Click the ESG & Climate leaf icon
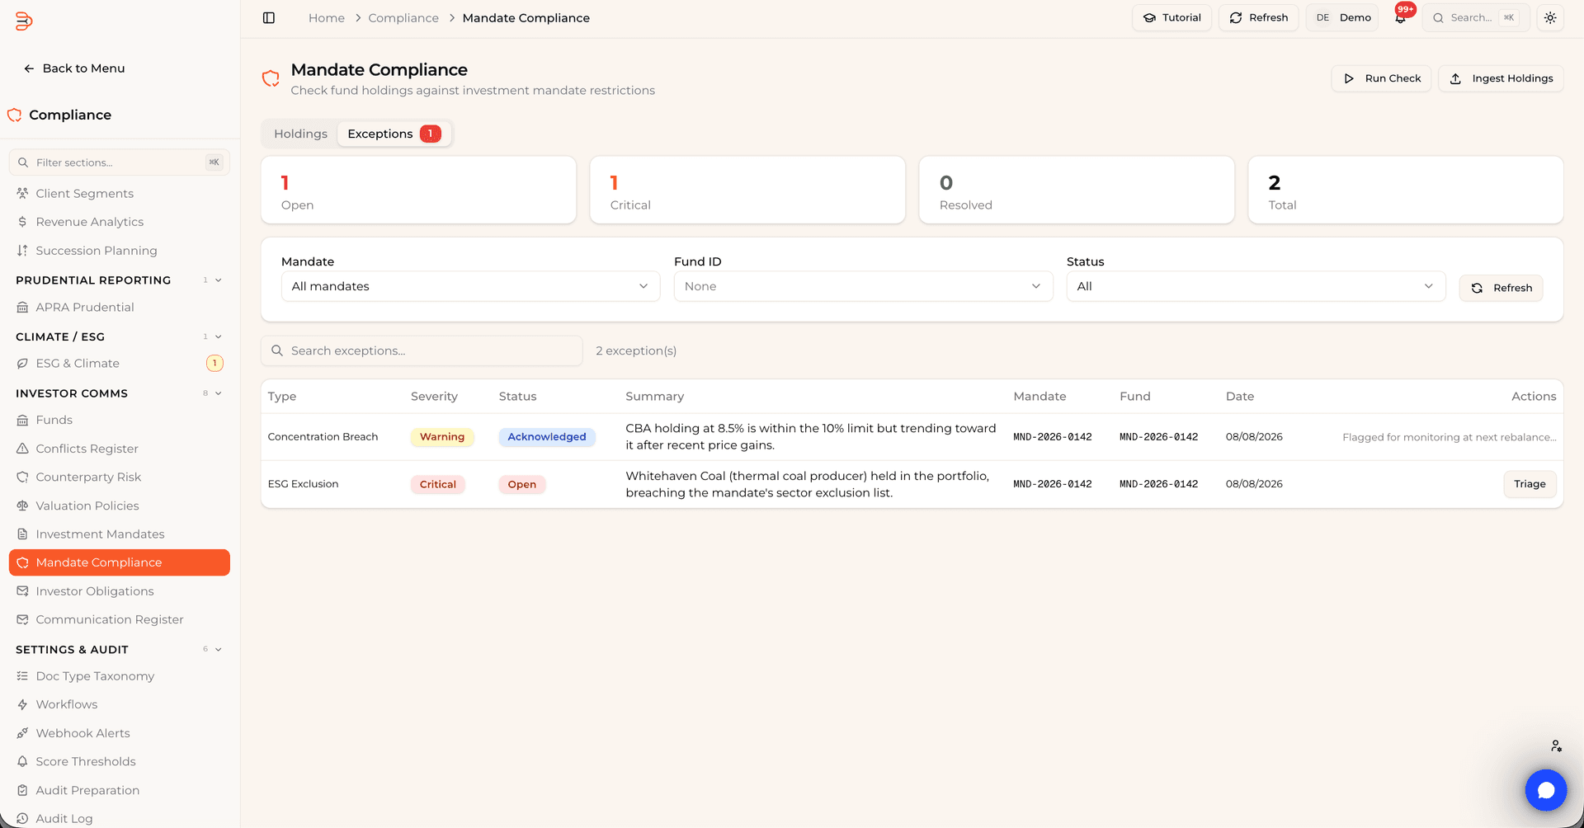The height and width of the screenshot is (828, 1584). click(22, 364)
